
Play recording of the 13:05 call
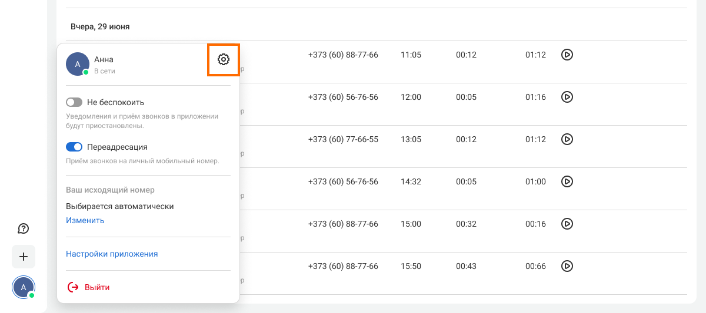[x=567, y=139]
